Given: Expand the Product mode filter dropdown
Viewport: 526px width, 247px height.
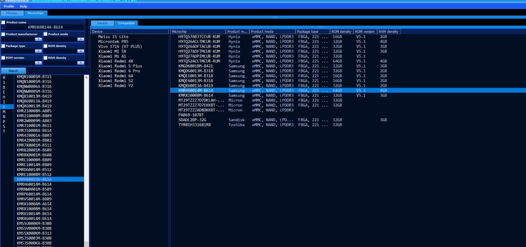Looking at the screenshot, I should point(81,39).
